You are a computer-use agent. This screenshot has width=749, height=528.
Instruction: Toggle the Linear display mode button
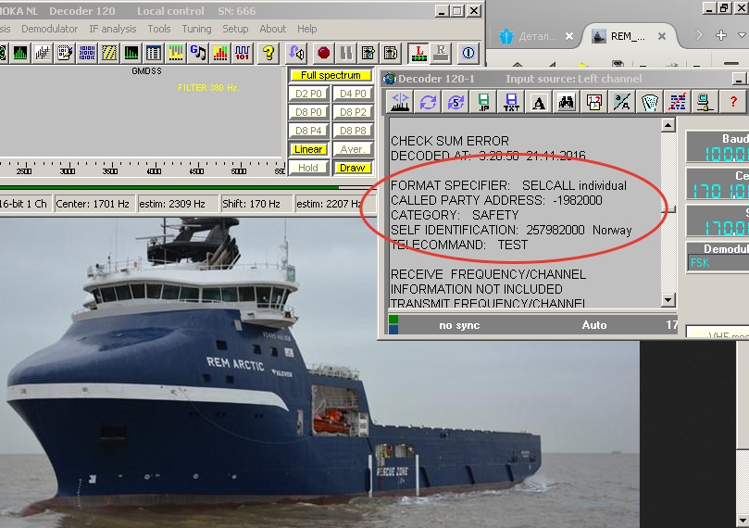(308, 149)
